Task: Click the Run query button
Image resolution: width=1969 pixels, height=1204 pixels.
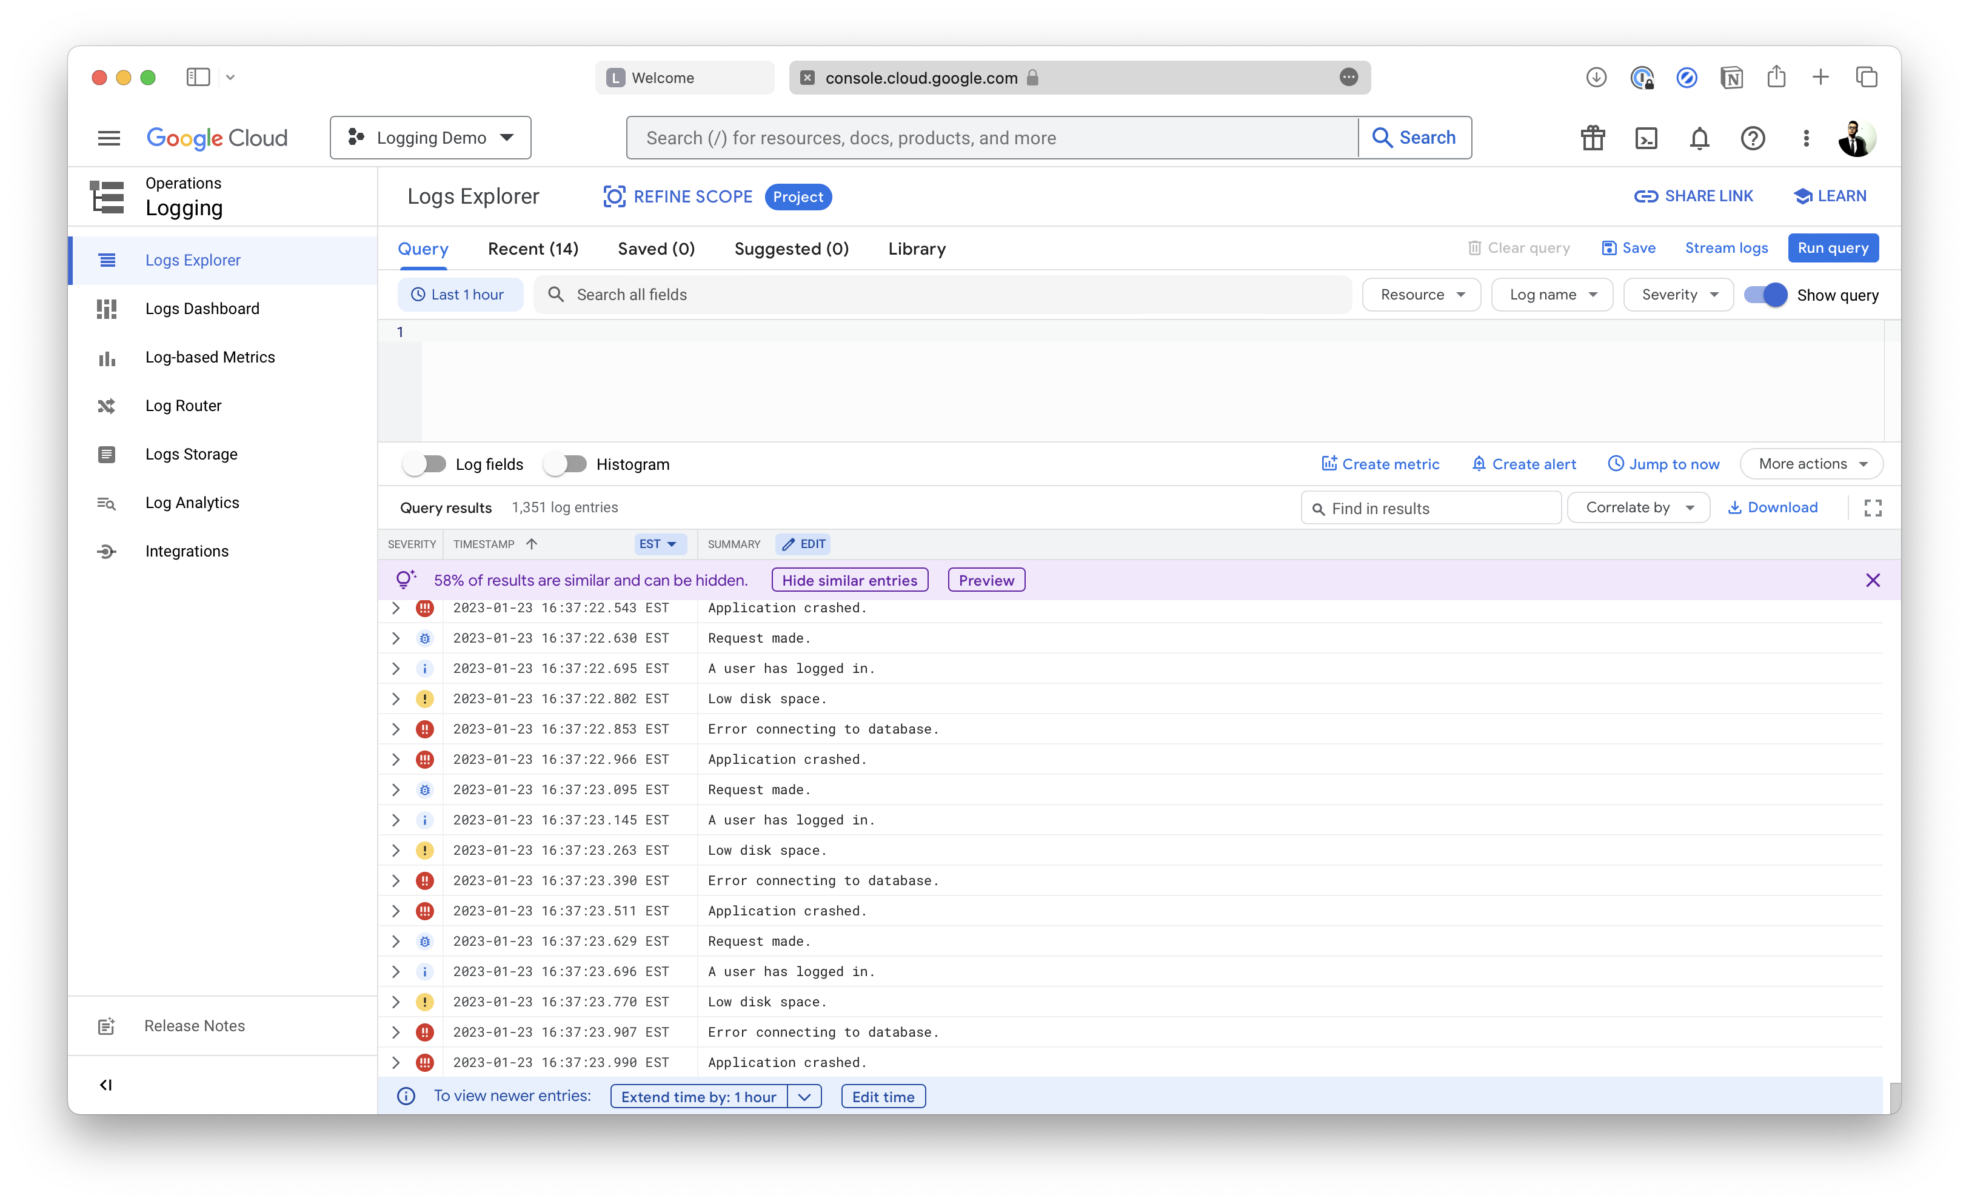Action: 1833,248
